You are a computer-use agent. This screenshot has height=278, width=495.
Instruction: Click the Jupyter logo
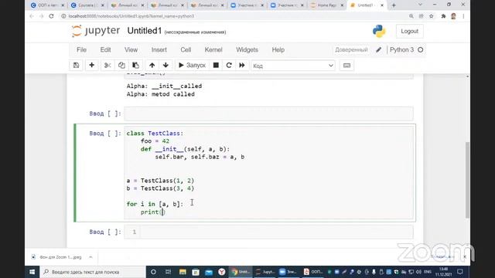[x=96, y=31]
